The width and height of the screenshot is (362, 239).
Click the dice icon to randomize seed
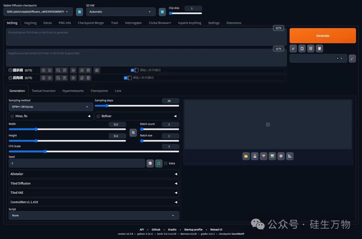click(x=150, y=163)
